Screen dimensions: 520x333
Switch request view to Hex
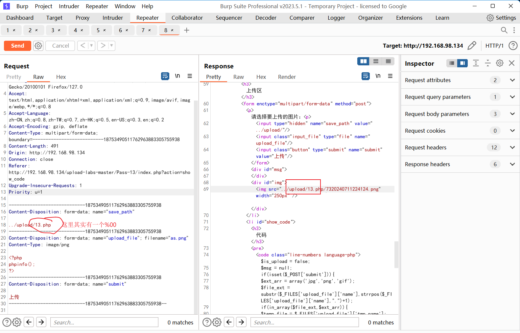pos(61,77)
